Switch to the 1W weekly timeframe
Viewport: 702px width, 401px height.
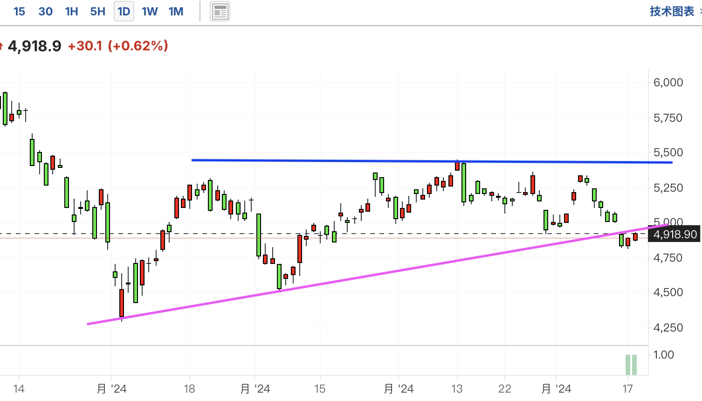150,12
